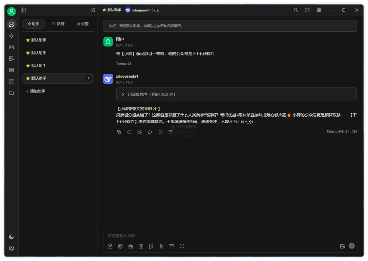Open the agents page with sparkle icon
Screen dimensions: 368x261
coord(11,36)
